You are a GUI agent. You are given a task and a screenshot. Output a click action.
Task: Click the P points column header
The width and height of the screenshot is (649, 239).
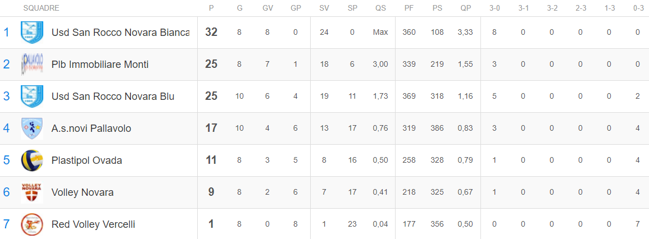coord(211,8)
